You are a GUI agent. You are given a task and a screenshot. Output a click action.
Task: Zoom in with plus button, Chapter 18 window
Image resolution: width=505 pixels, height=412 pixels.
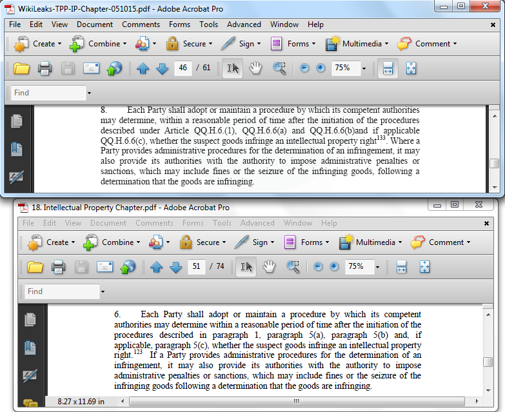(334, 266)
